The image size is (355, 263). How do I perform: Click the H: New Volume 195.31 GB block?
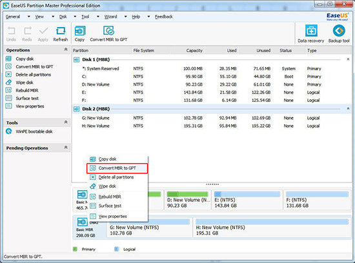point(272,228)
